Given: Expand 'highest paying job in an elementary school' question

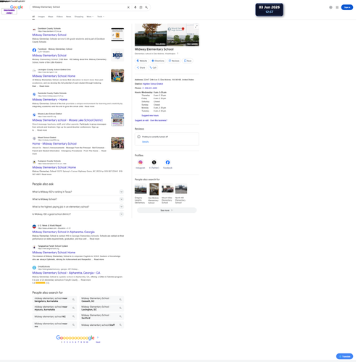Looking at the screenshot, I should pyautogui.click(x=122, y=208).
